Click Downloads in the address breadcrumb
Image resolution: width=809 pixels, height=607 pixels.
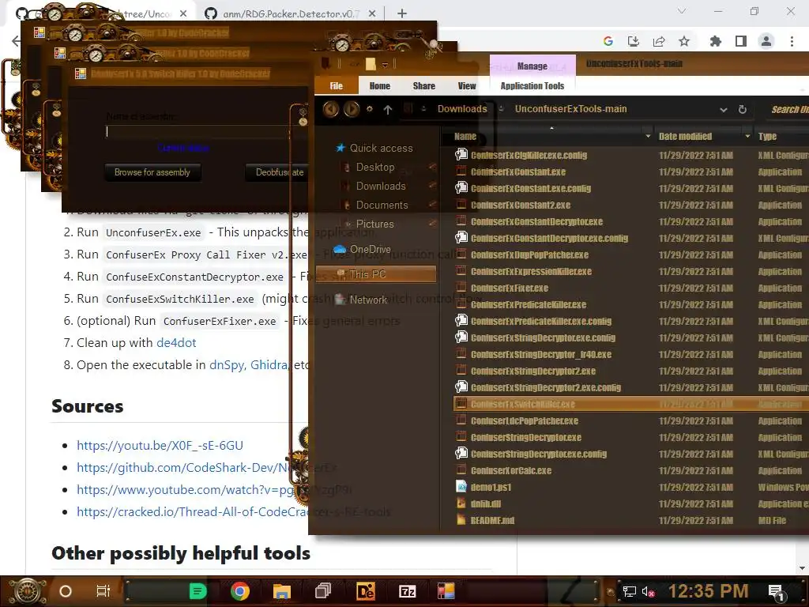pyautogui.click(x=462, y=109)
